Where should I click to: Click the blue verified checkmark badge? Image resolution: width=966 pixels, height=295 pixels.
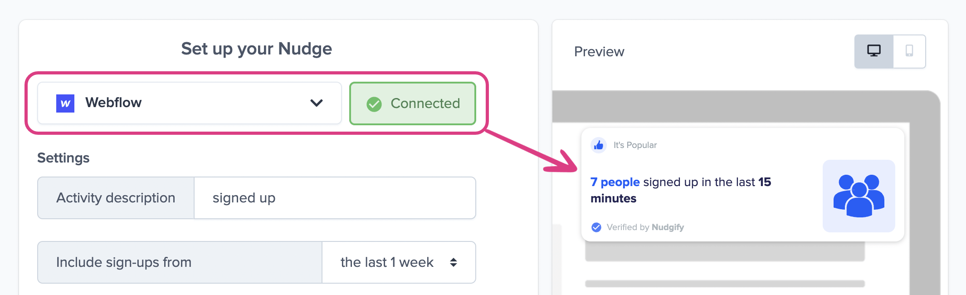point(596,227)
